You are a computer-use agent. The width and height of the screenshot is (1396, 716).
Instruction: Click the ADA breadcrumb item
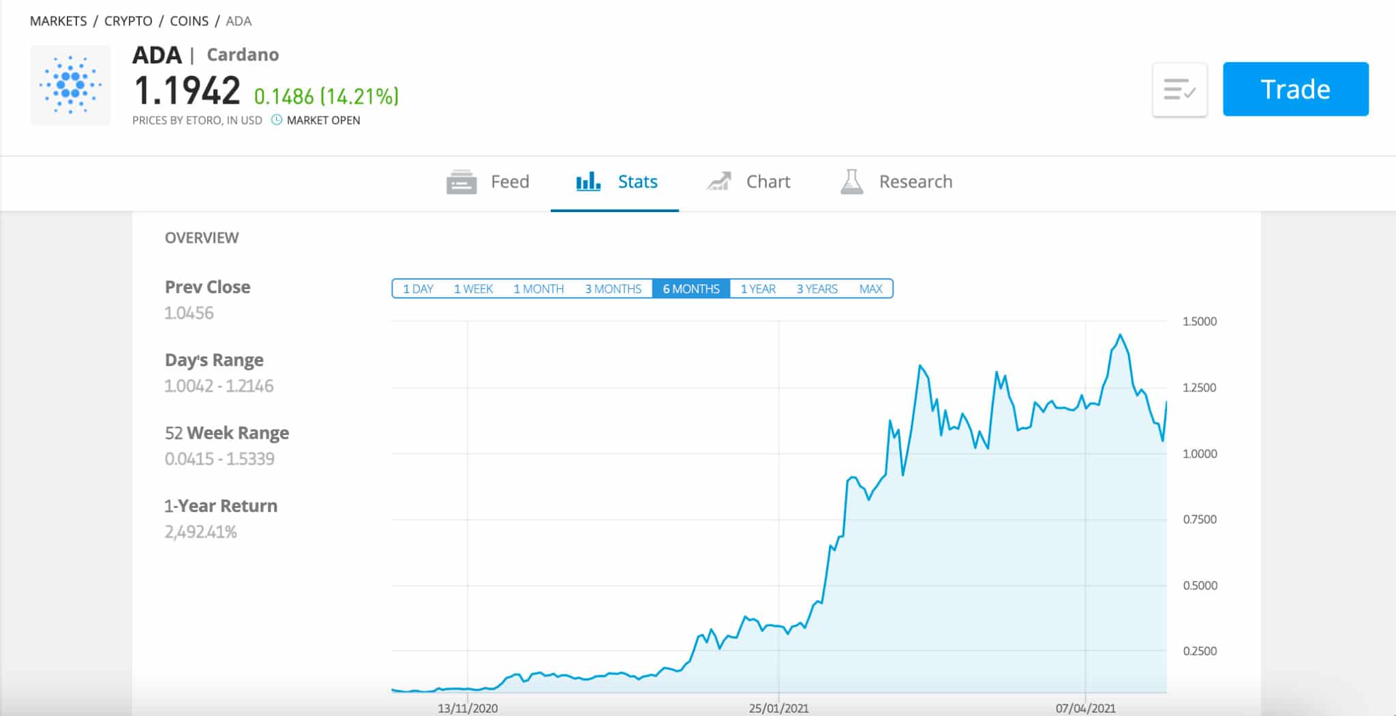[x=239, y=21]
